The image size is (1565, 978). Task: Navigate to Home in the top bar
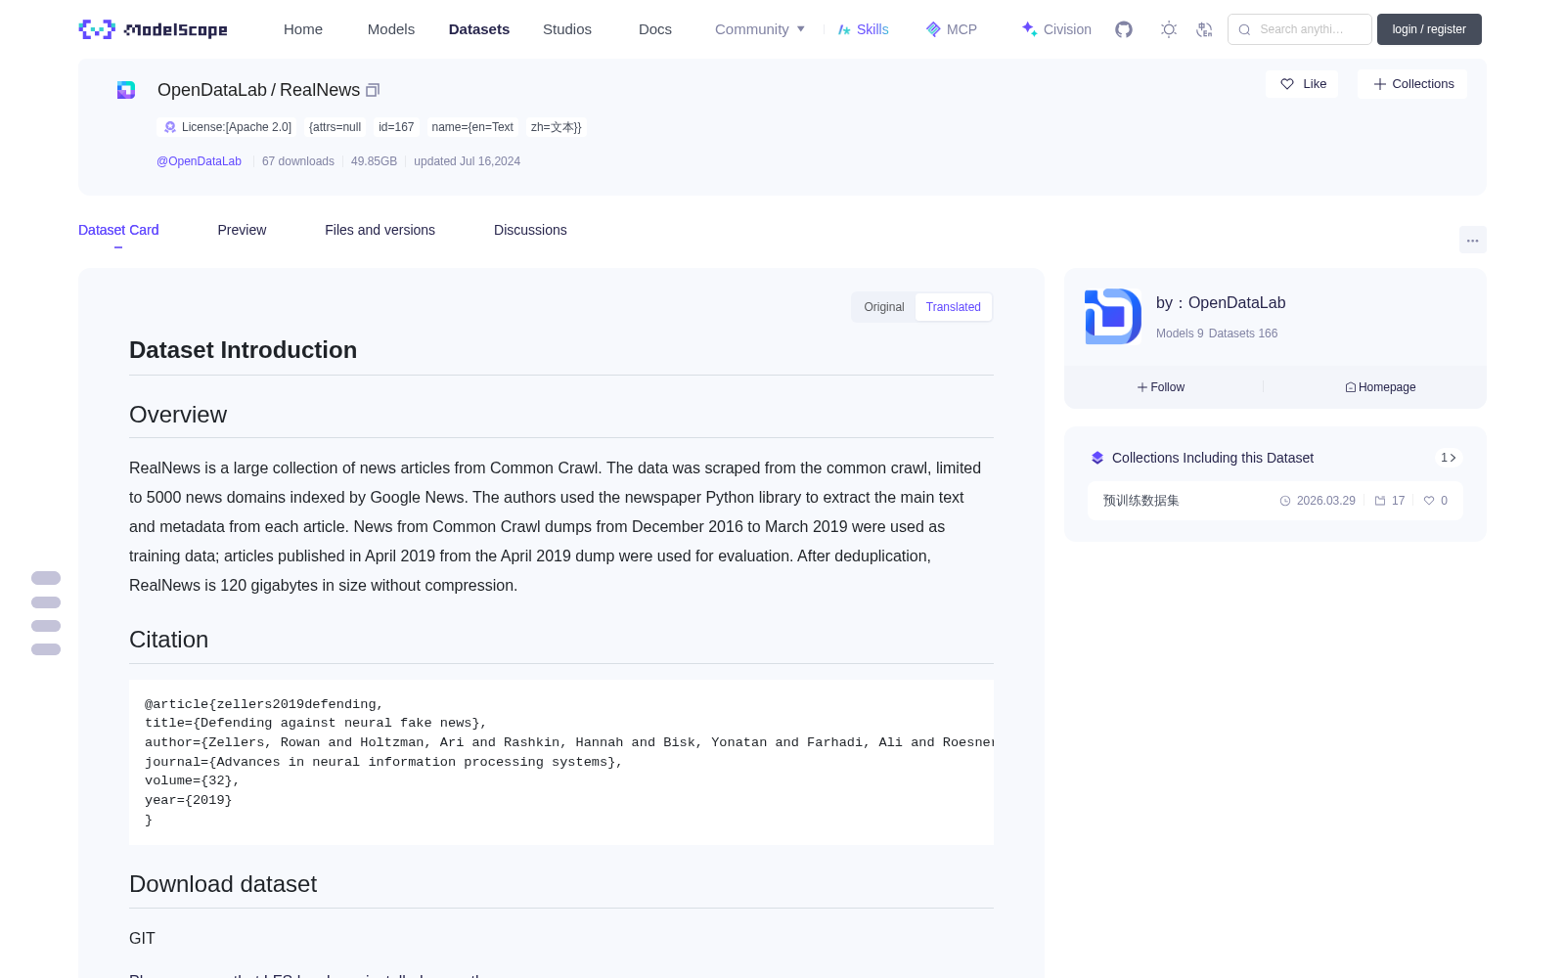click(303, 29)
